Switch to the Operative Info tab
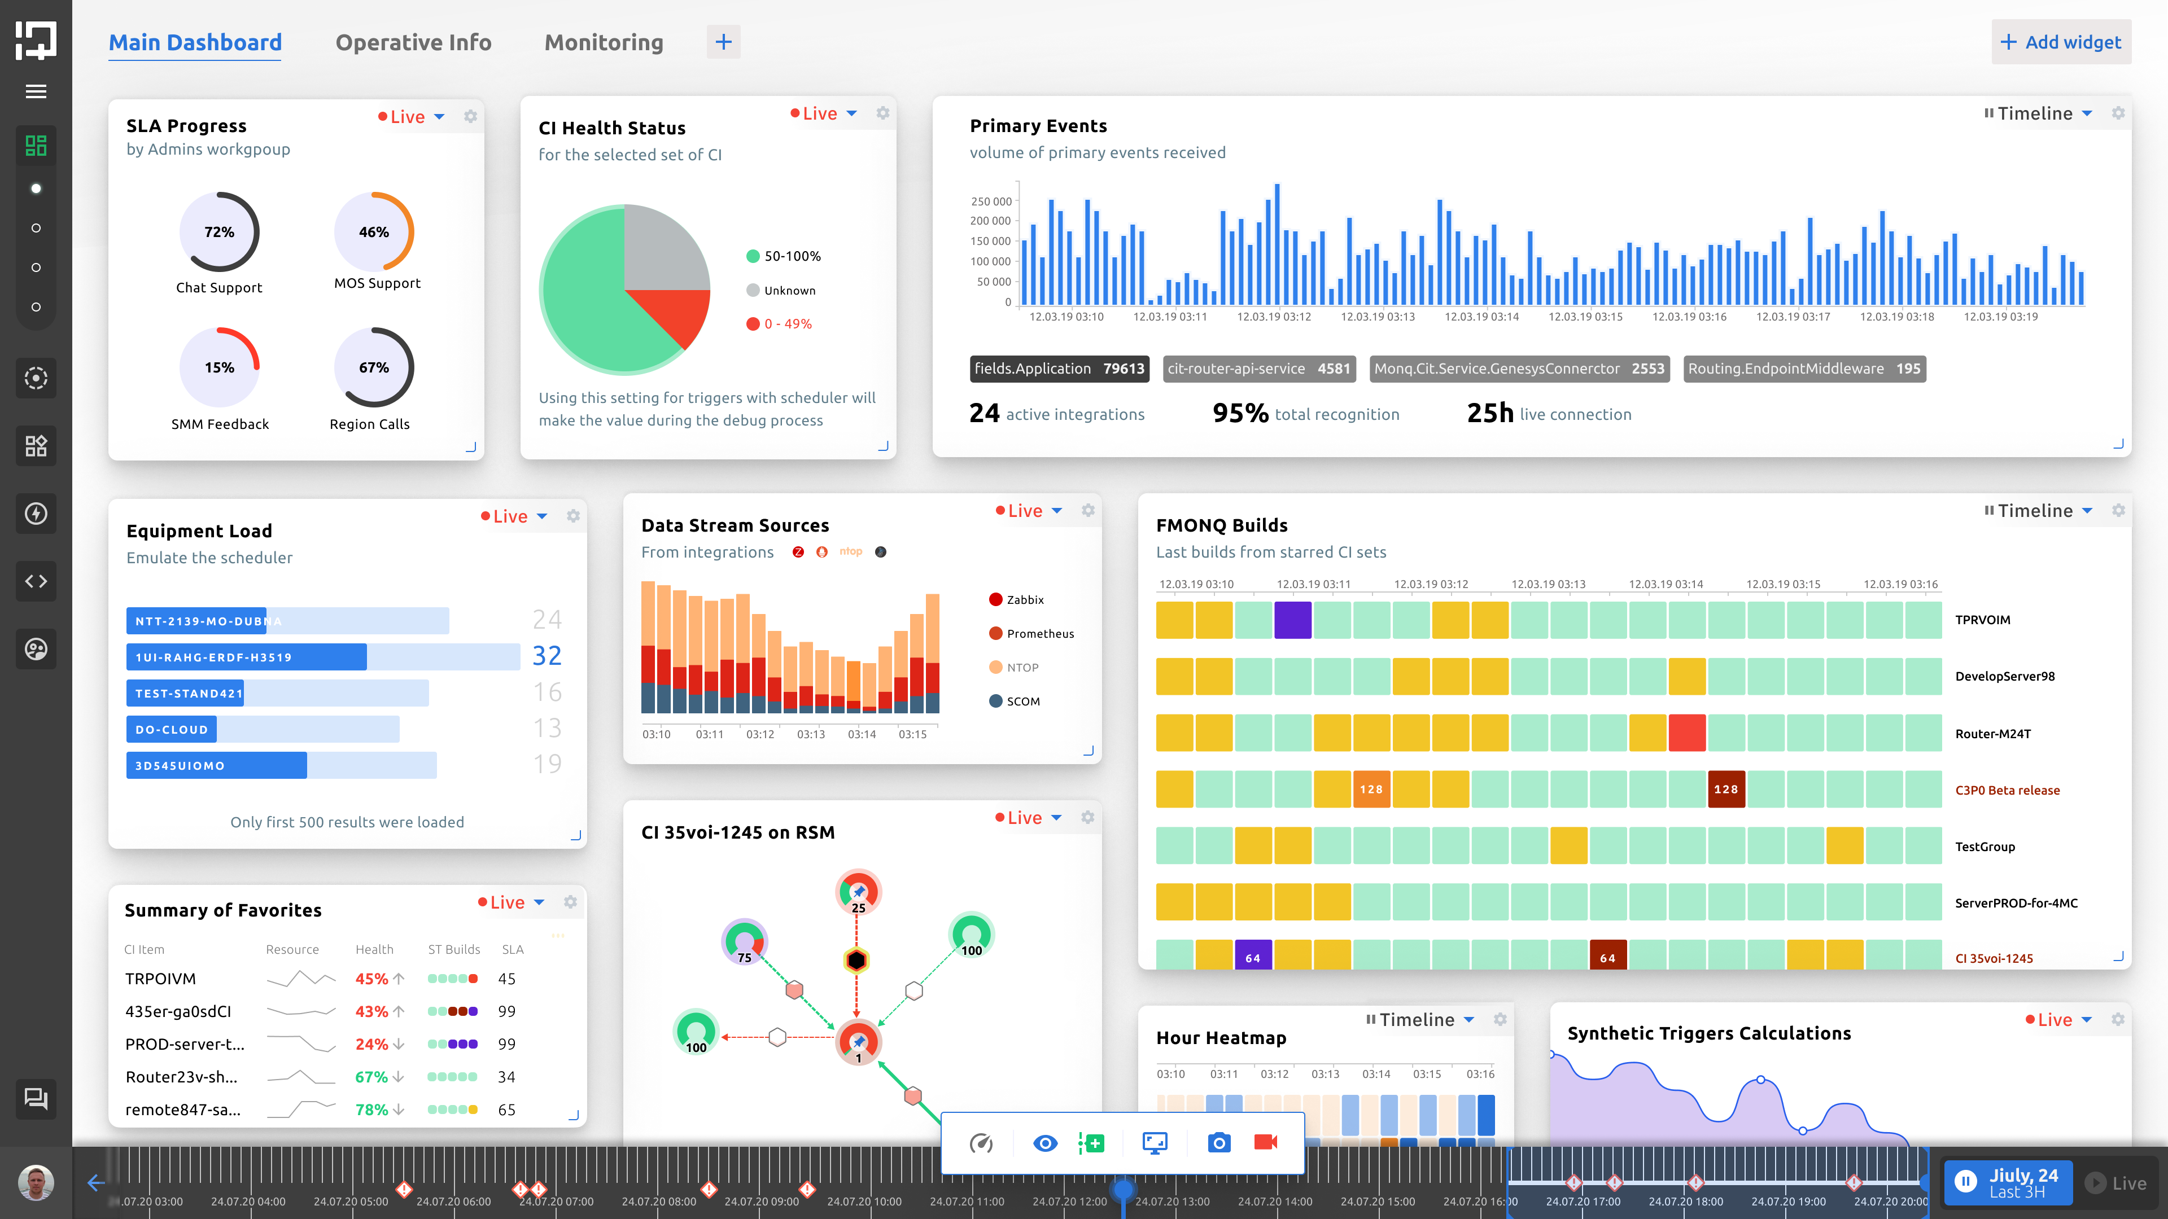2168x1219 pixels. [413, 42]
